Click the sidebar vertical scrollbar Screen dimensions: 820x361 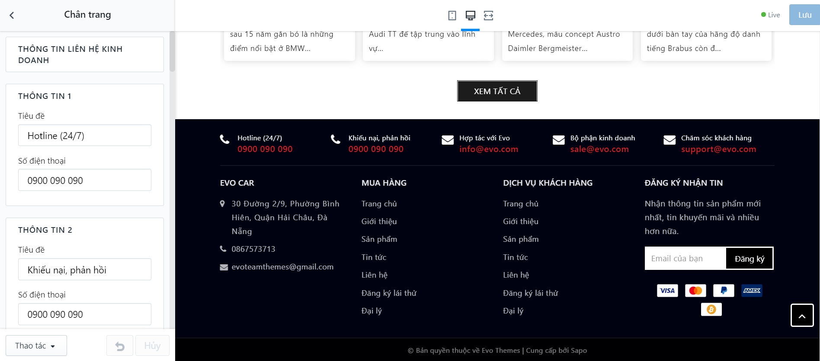pyautogui.click(x=172, y=51)
